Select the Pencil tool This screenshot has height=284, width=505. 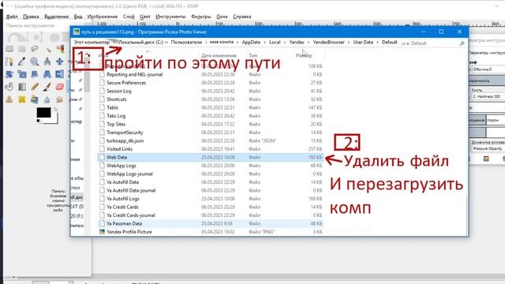pyautogui.click(x=35, y=87)
